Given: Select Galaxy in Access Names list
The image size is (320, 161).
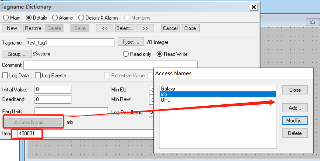Looking at the screenshot, I should point(218,89).
